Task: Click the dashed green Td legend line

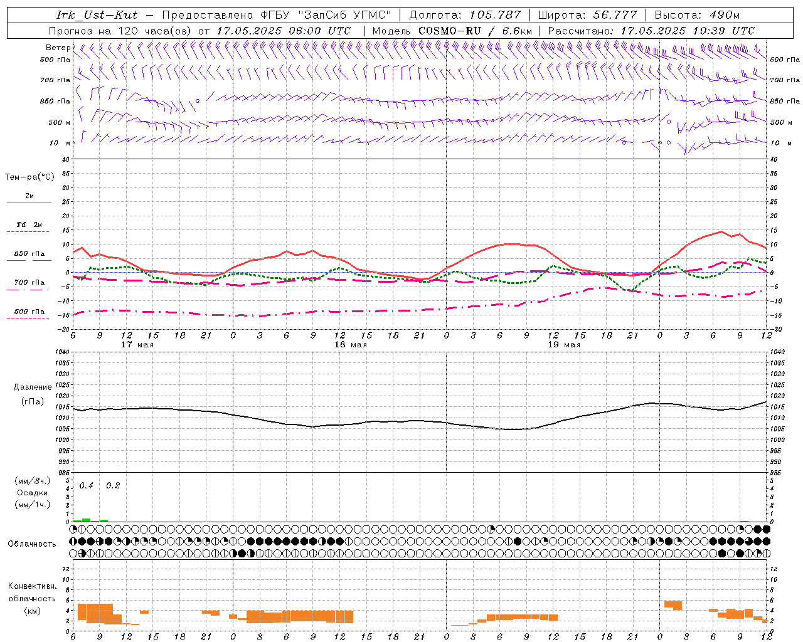Action: (x=29, y=232)
